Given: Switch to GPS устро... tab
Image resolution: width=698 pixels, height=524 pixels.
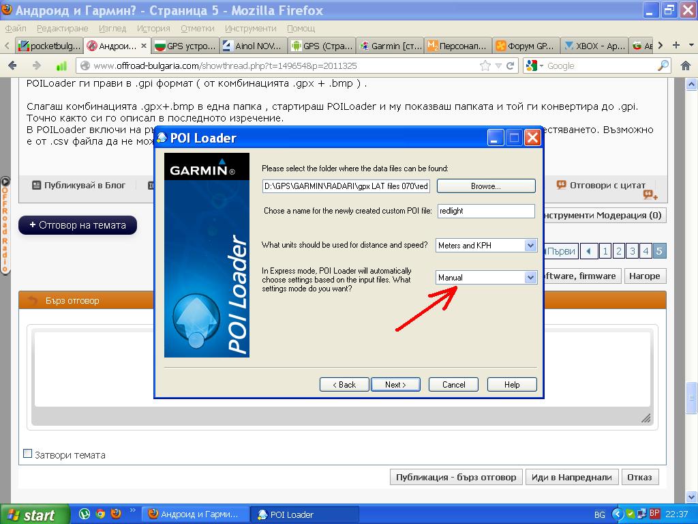Looking at the screenshot, I should click(185, 46).
